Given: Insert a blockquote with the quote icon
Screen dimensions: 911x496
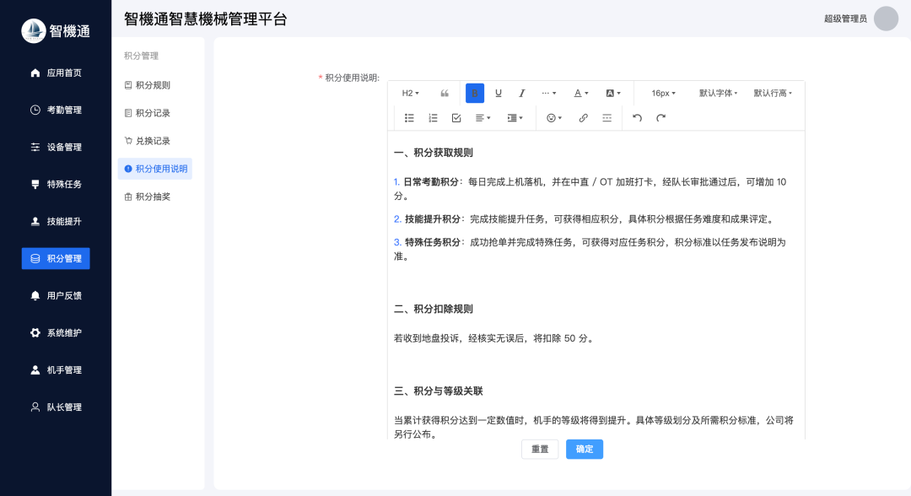Looking at the screenshot, I should [445, 93].
